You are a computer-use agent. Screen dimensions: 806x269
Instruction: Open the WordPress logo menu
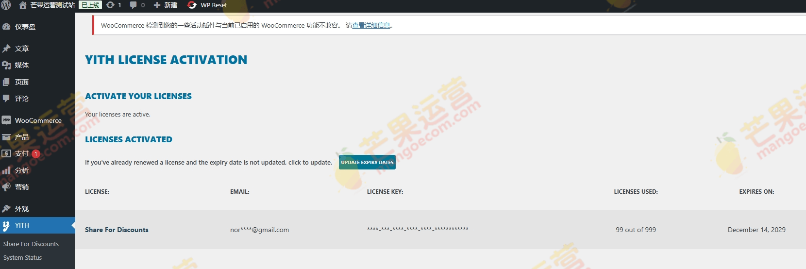pos(6,5)
